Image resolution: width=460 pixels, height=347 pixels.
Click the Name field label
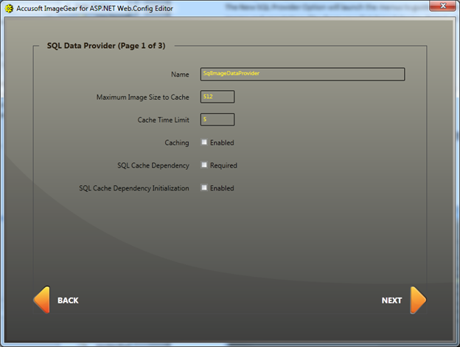point(179,74)
